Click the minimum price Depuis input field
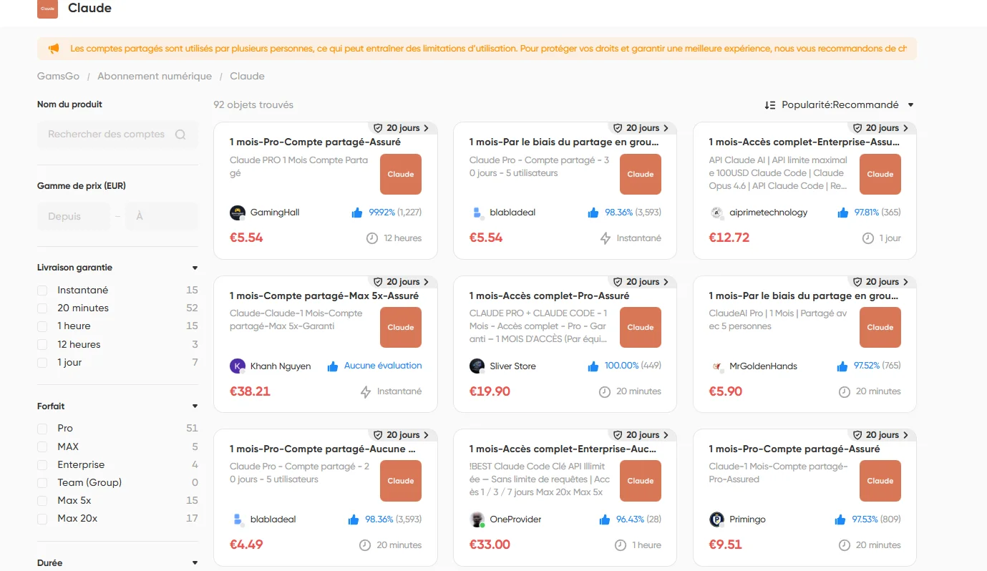Screen dimensions: 987x571 74,217
